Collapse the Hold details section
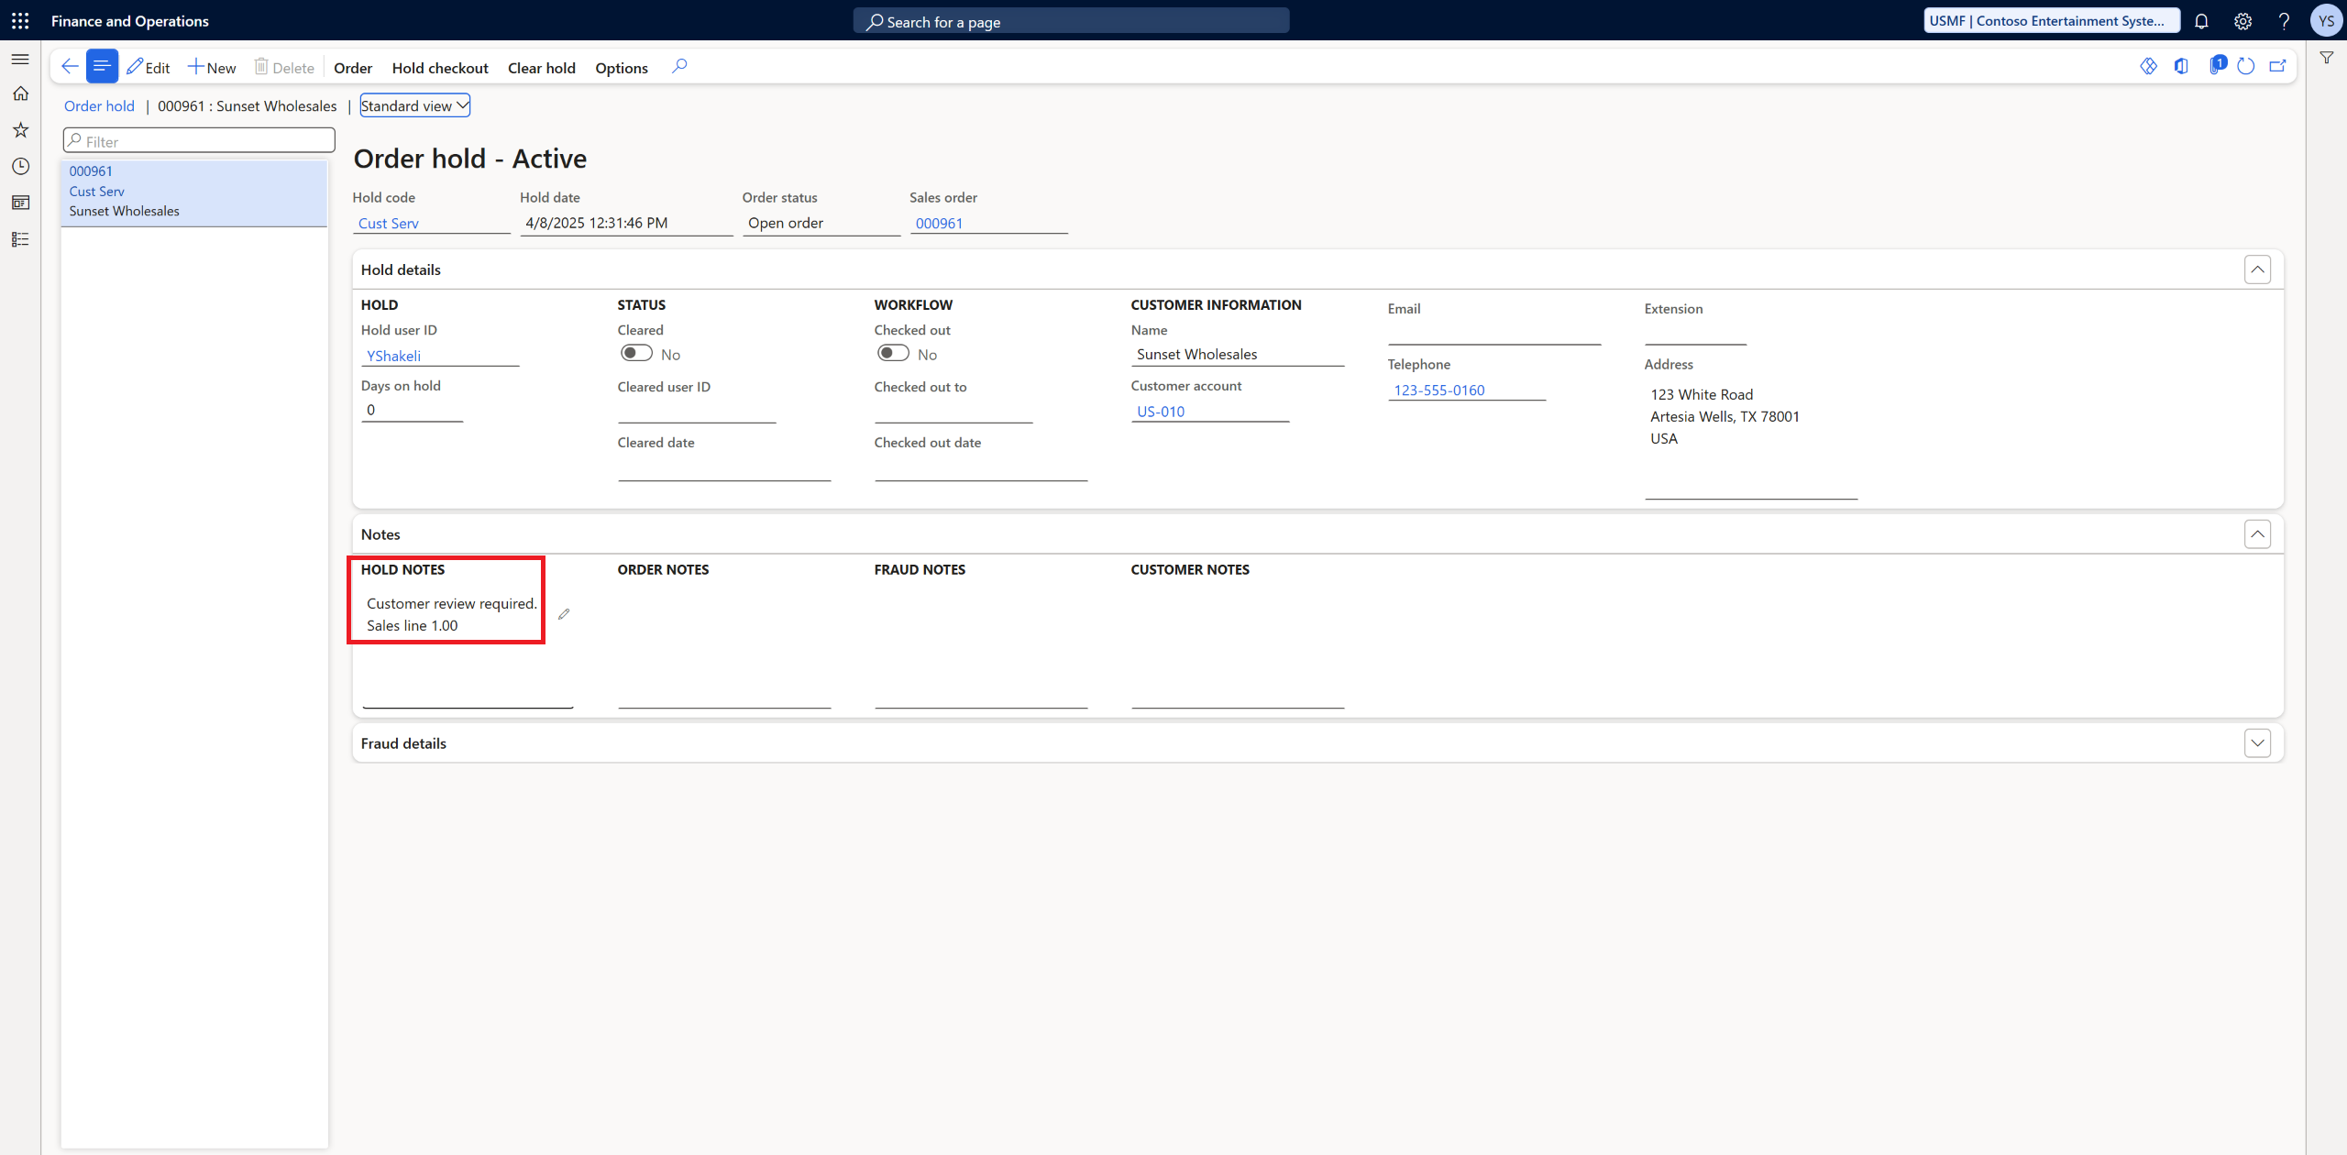 pos(2259,269)
